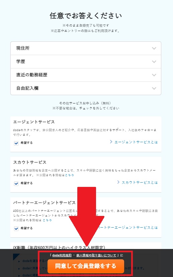Click the エージェントサービス heading
Viewport: 173px width, 277px height.
[x=34, y=122]
